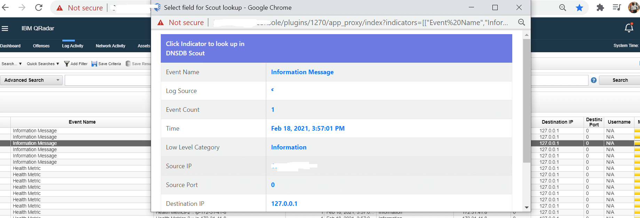The width and height of the screenshot is (640, 218).
Task: Open the media control playlist icon
Action: coord(617,7)
